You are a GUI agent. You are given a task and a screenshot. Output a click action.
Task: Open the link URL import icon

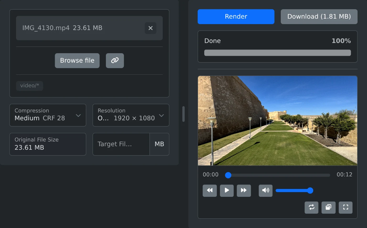pyautogui.click(x=115, y=61)
